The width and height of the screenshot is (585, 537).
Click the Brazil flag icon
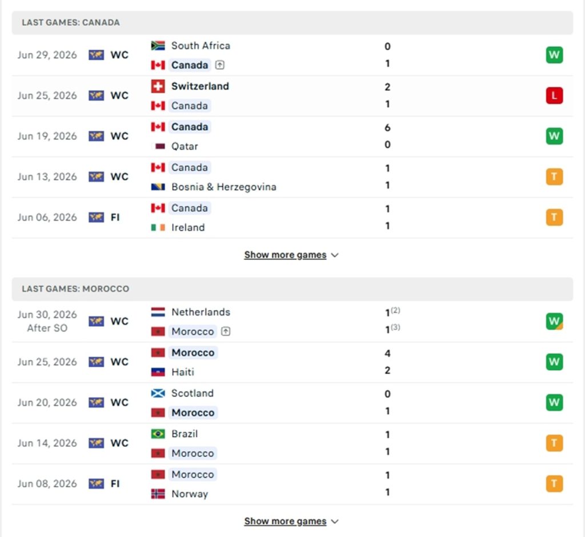point(158,434)
